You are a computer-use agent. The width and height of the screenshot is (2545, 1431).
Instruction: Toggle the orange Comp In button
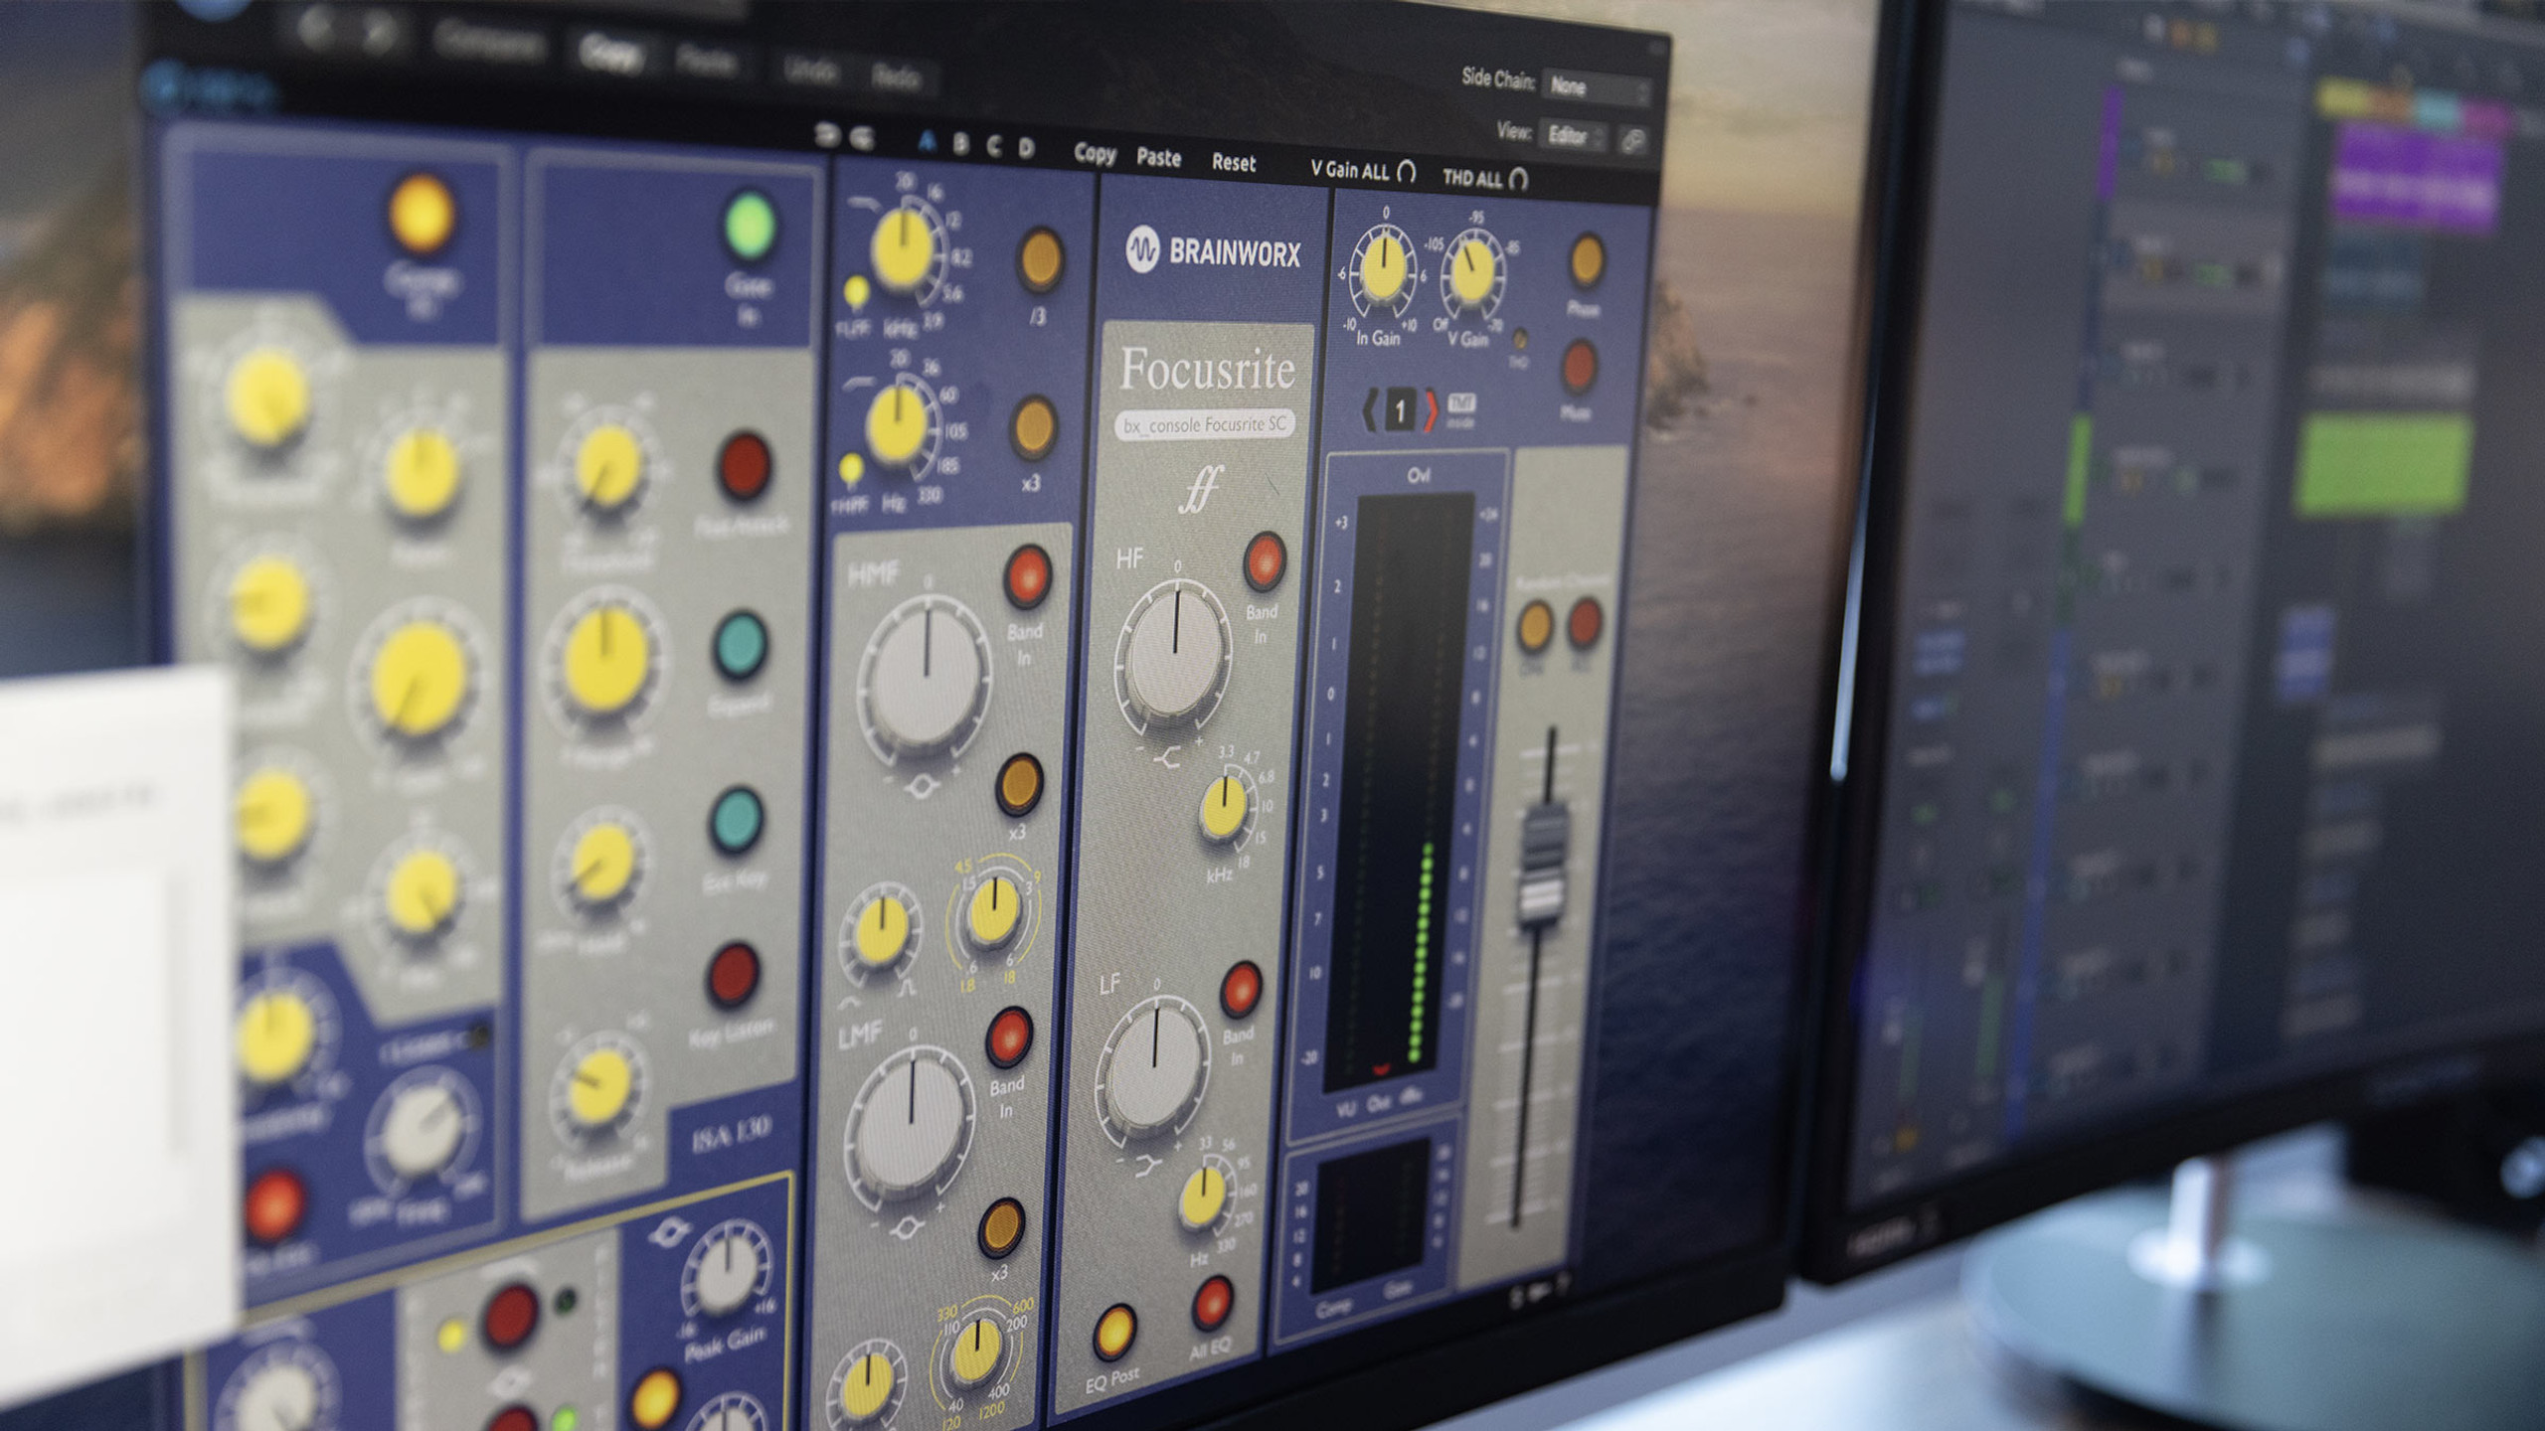pyautogui.click(x=422, y=213)
